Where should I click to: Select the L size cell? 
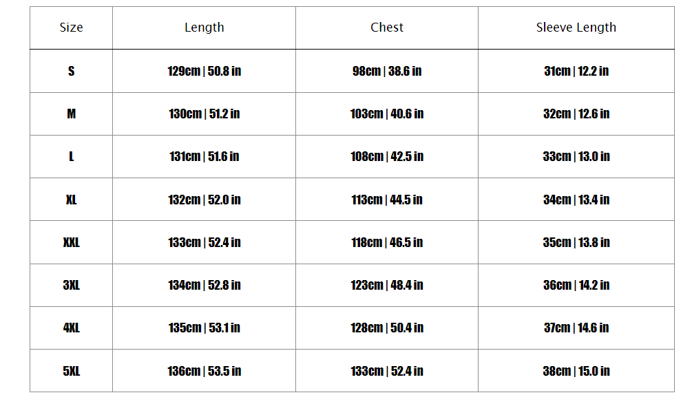[x=71, y=156]
